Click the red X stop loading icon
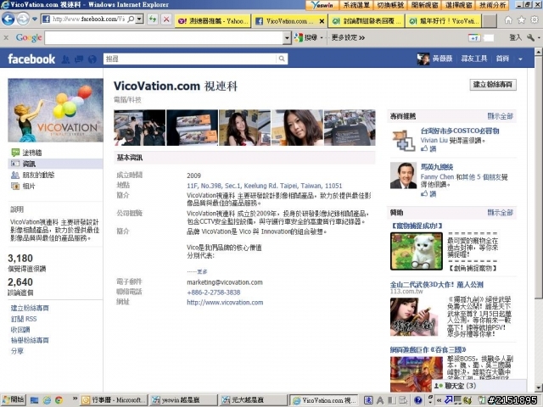This screenshot has height=407, width=543. (166, 19)
